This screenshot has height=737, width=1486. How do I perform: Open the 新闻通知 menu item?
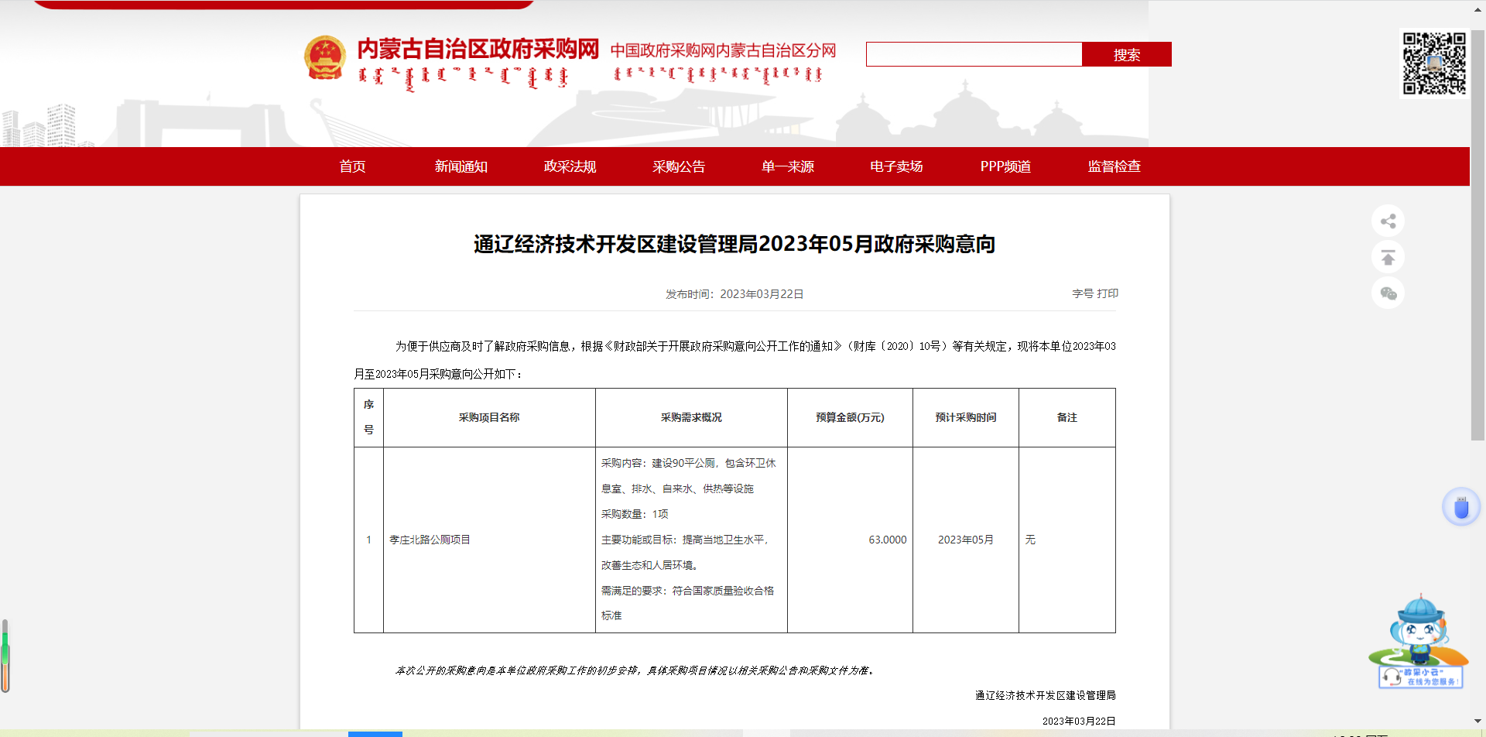coord(461,166)
